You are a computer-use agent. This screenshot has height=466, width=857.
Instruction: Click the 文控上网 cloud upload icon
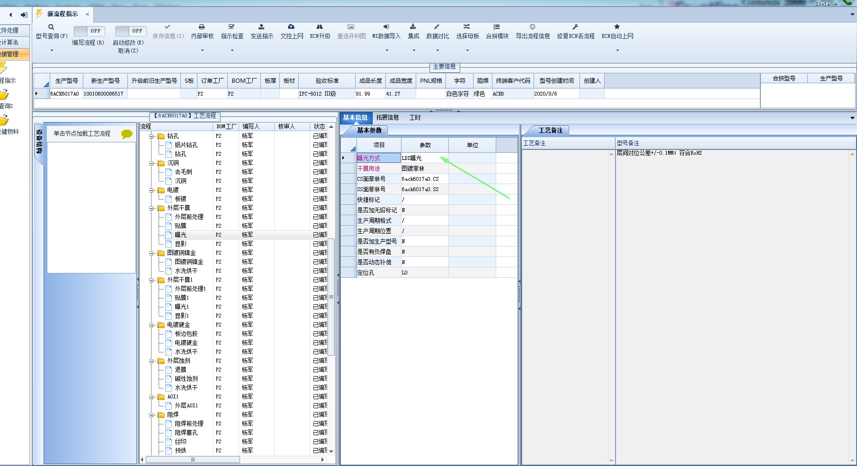pyautogui.click(x=291, y=27)
